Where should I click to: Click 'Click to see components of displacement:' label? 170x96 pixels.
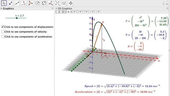[29, 27]
